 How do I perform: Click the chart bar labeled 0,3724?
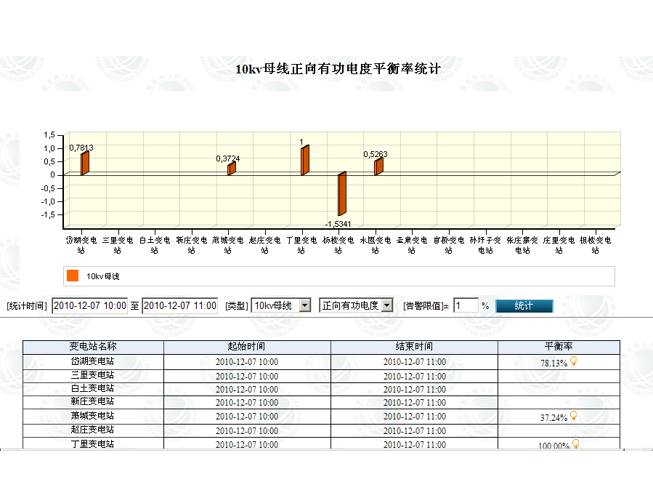coord(232,169)
